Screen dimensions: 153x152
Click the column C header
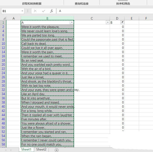92,18
